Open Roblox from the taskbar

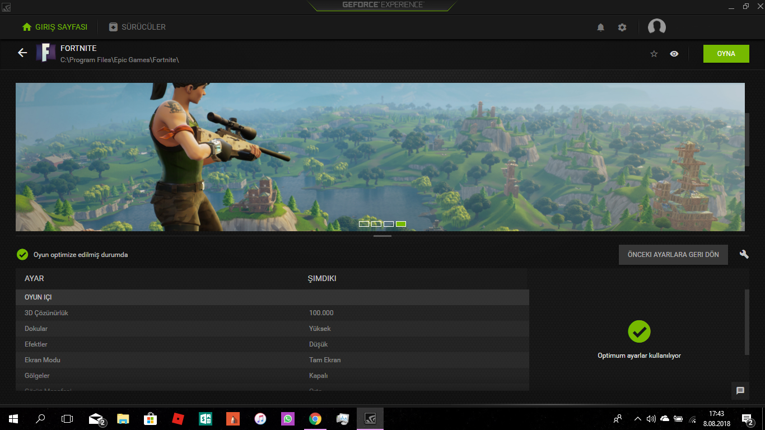pos(178,418)
